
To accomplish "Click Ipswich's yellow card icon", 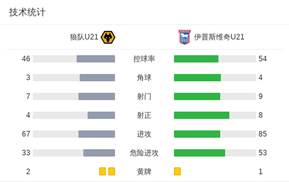I will tap(177, 171).
